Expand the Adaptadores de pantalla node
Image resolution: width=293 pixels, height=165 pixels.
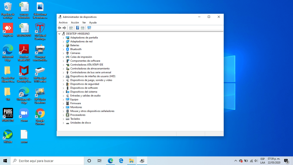tap(63, 38)
